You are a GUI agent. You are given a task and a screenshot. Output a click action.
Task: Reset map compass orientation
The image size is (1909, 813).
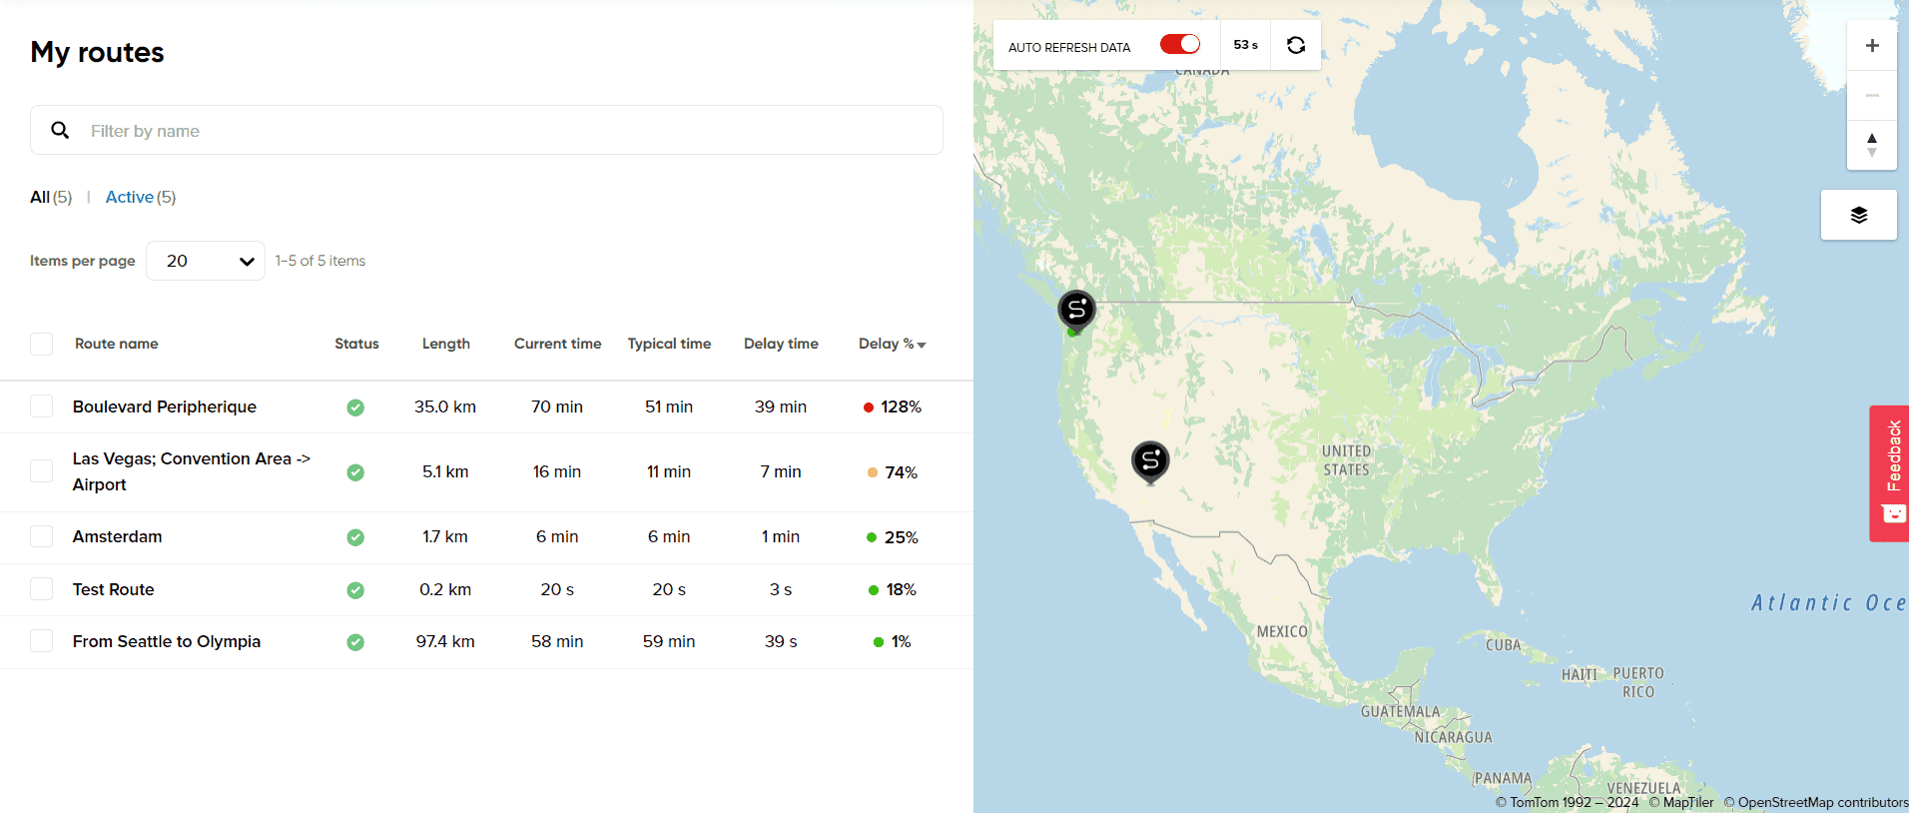1871,145
